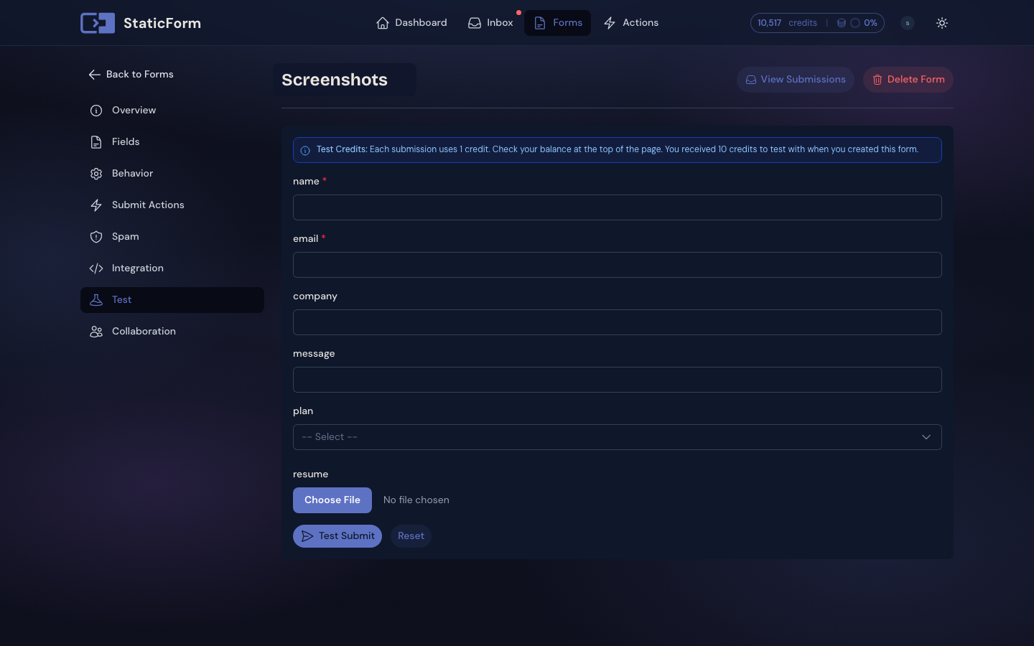Click Back to Forms link
The width and height of the screenshot is (1034, 646).
click(x=131, y=75)
